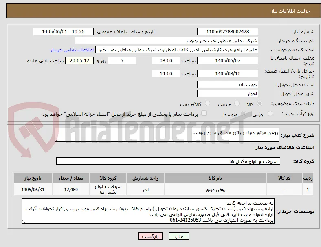Select the کالا/خدمت radio button
This screenshot has width=321, height=247.
point(208,104)
